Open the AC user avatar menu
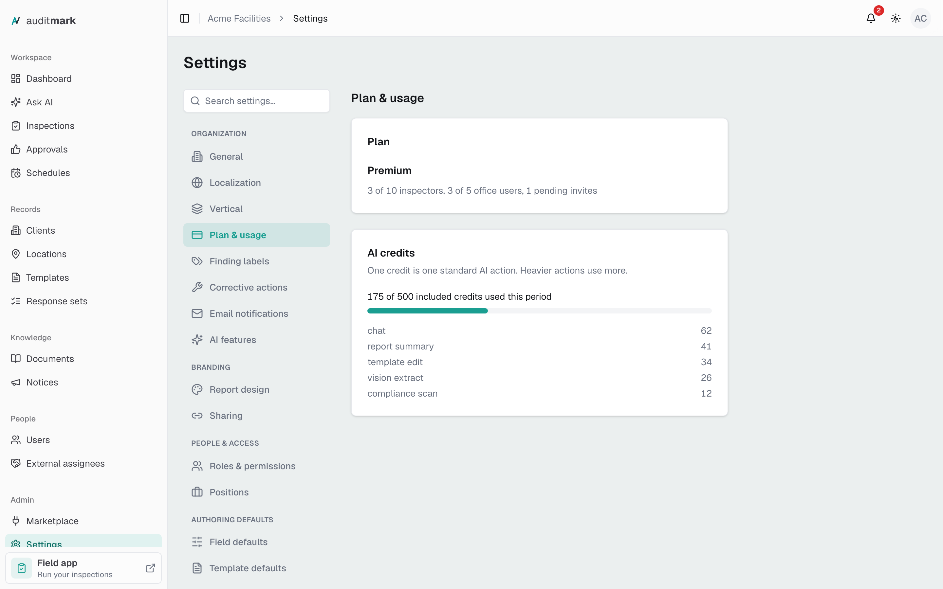This screenshot has height=589, width=943. (x=920, y=18)
